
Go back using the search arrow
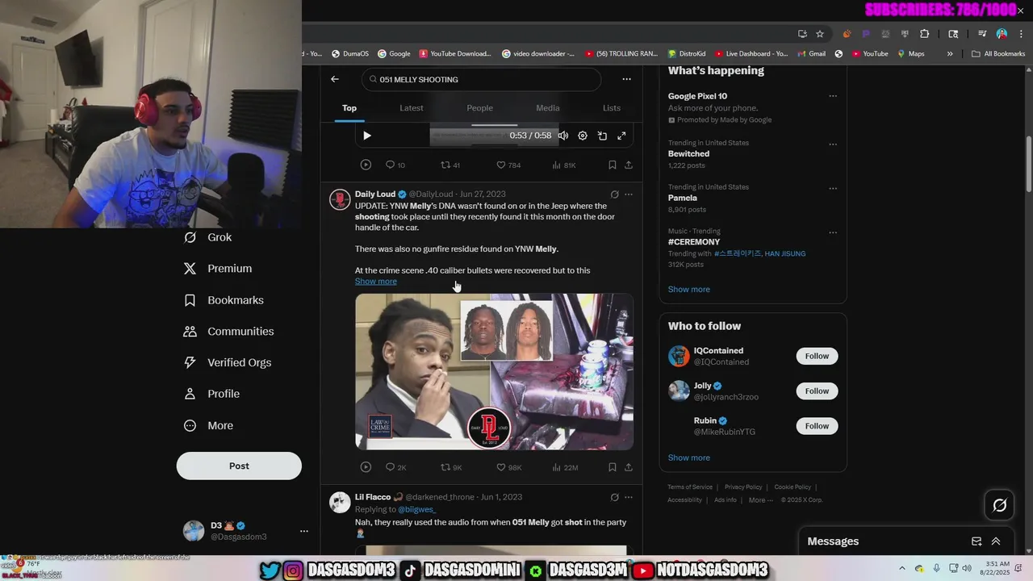[335, 79]
